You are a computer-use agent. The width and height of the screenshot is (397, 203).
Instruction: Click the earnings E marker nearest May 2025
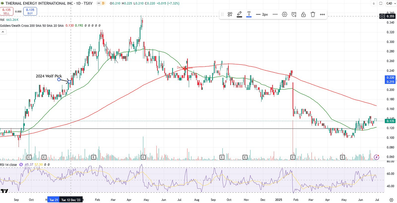click(x=343, y=157)
